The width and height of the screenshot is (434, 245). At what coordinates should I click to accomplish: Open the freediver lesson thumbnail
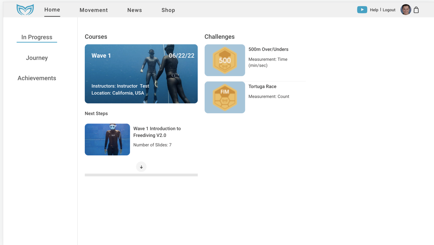(x=107, y=139)
